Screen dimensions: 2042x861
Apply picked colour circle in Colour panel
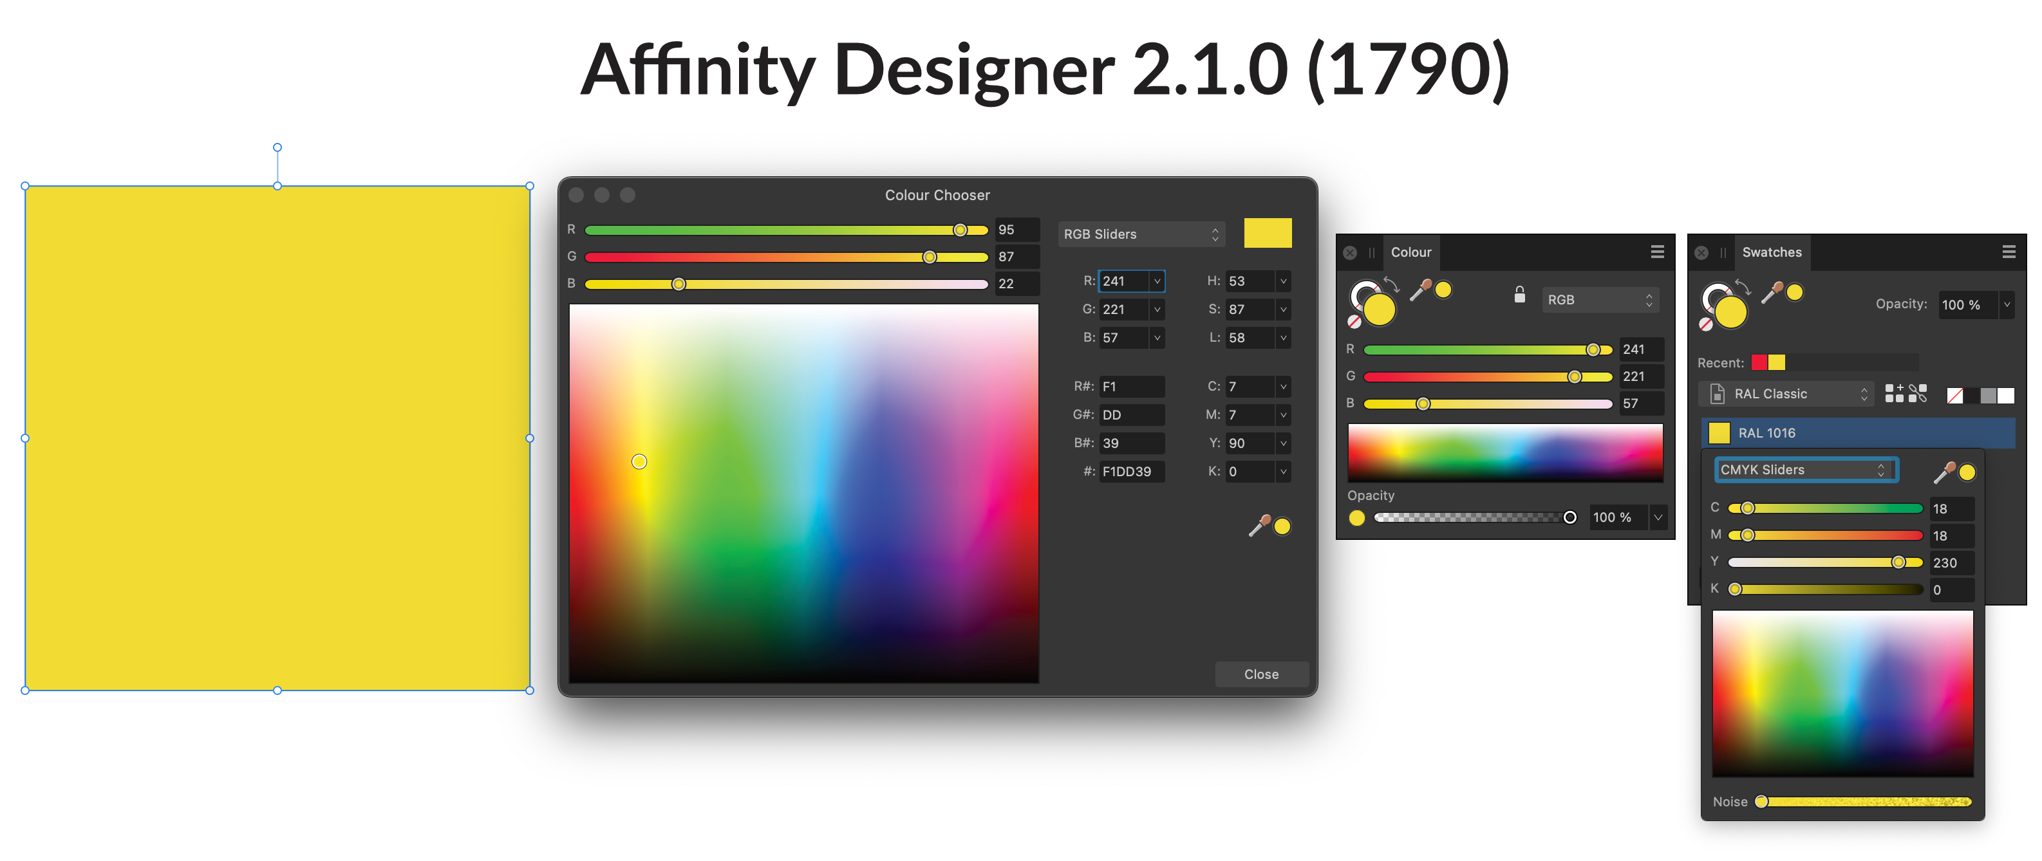(1443, 290)
